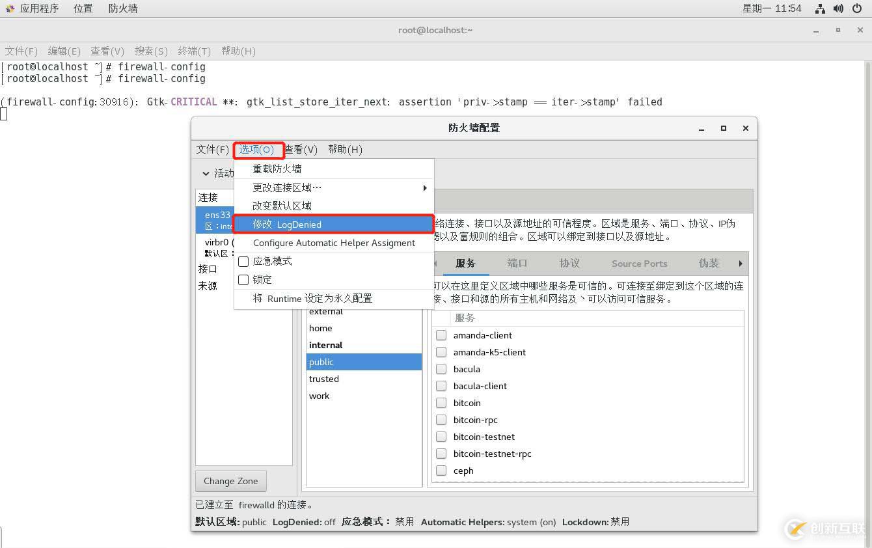Switch to the Masquerading tab

coord(709,263)
